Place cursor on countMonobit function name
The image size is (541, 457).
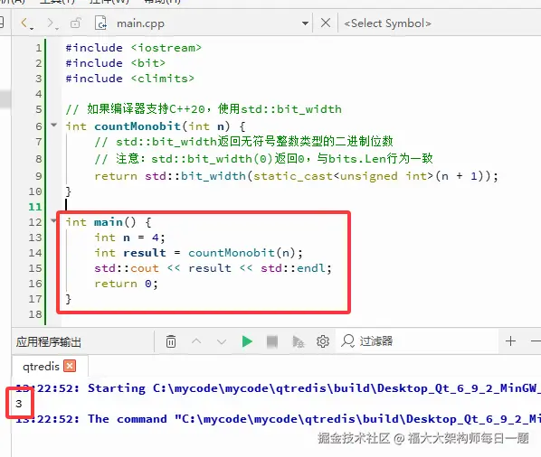pos(138,126)
